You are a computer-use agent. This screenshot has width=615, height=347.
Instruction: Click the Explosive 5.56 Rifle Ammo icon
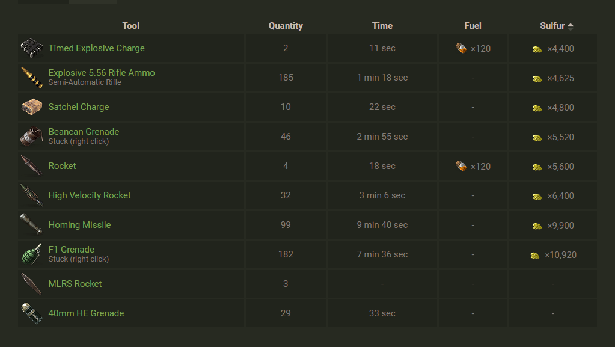coord(31,78)
